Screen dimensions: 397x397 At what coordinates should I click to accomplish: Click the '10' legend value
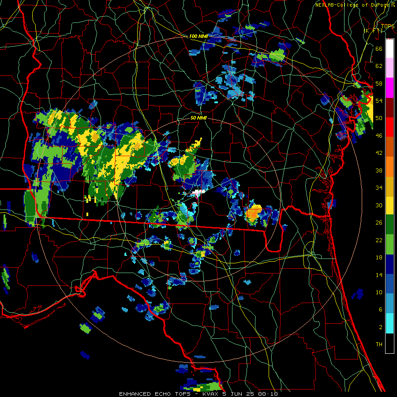click(x=379, y=292)
